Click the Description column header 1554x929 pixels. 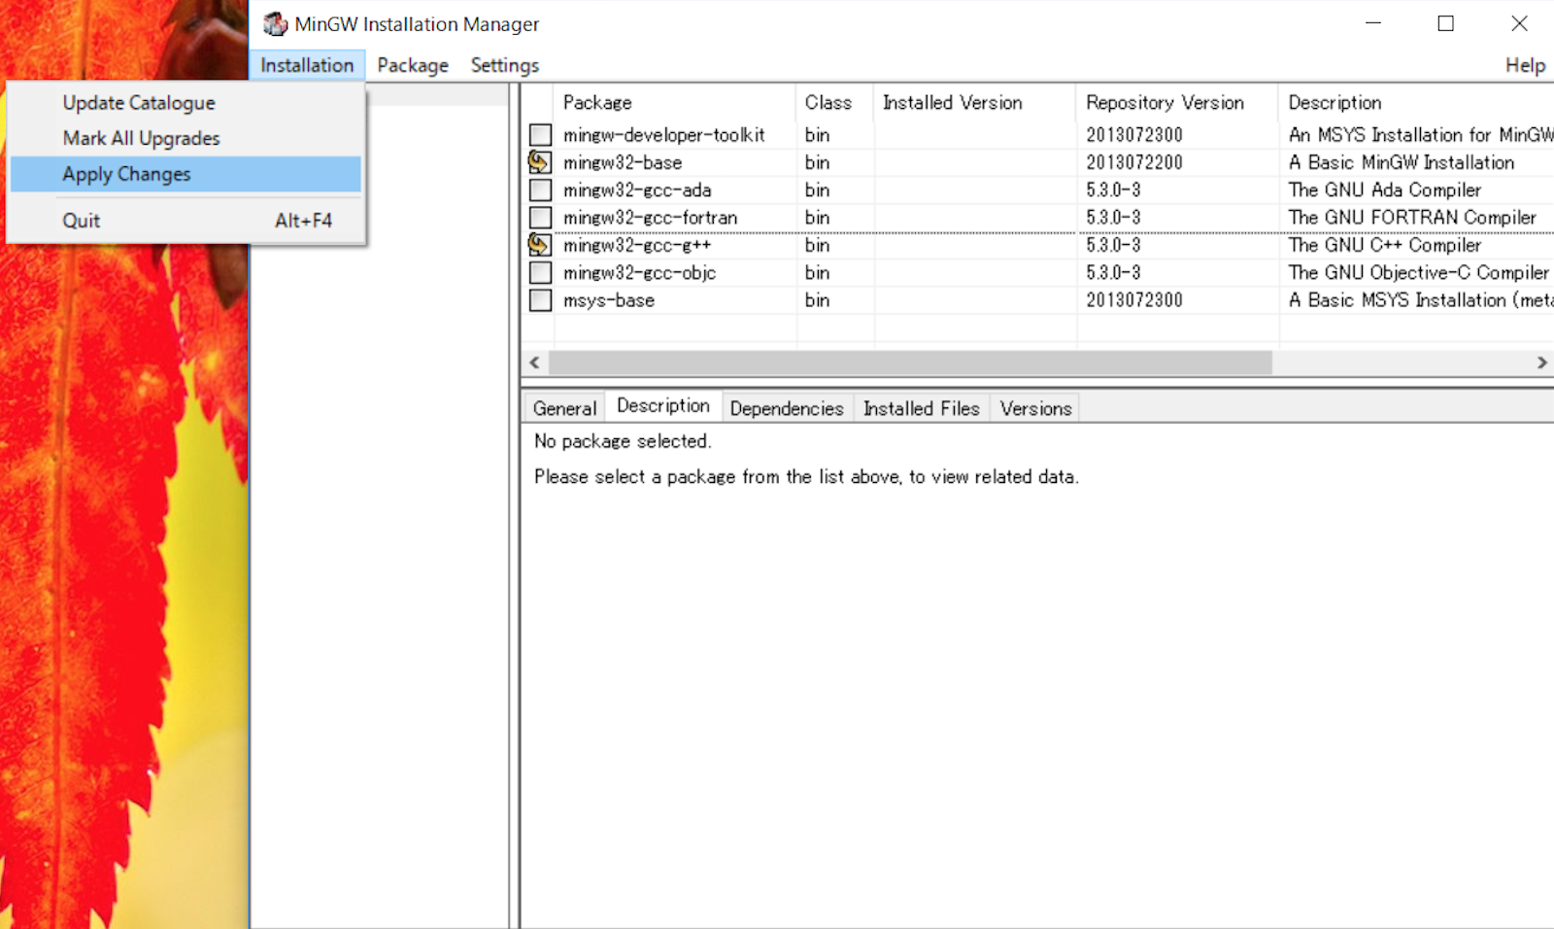coord(1416,103)
